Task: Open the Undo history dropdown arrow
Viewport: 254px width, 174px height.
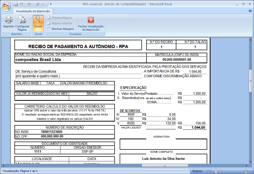Action: point(26,4)
